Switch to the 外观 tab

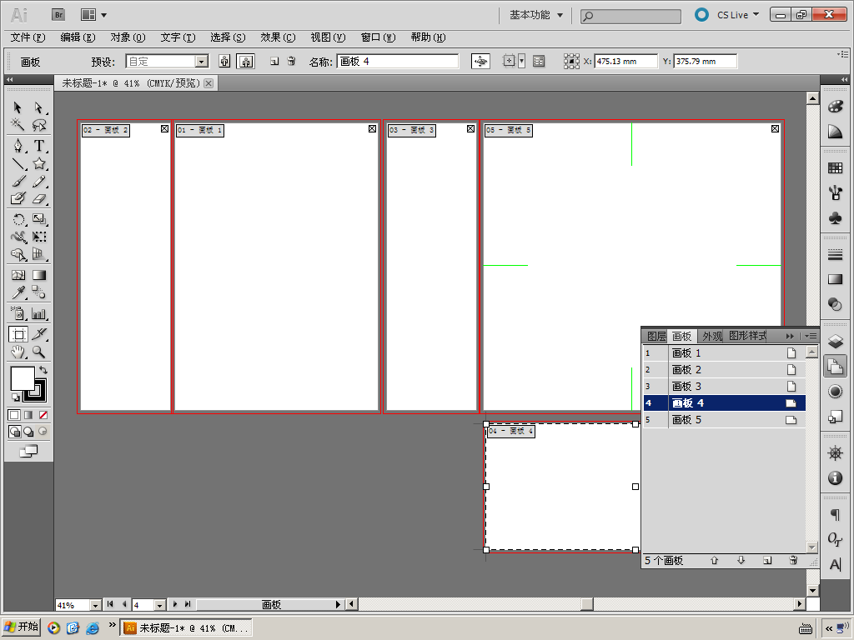(x=711, y=337)
